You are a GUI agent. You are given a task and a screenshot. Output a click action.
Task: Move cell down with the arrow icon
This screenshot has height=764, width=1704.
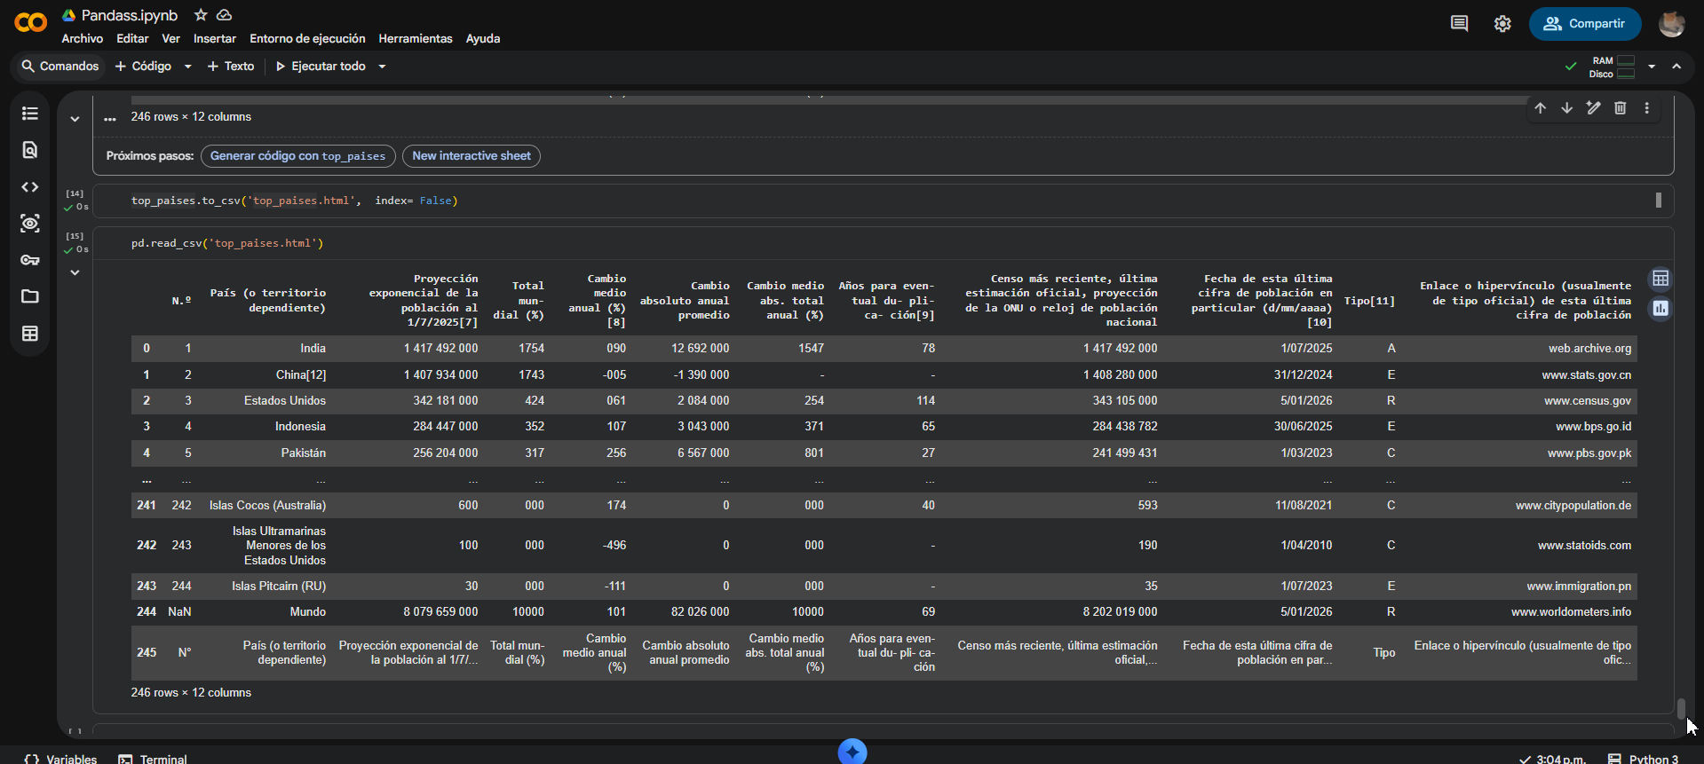point(1566,108)
